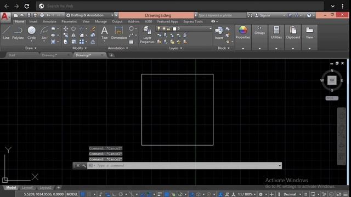
Task: Toggle MODEL space button in status bar
Action: coord(72,194)
